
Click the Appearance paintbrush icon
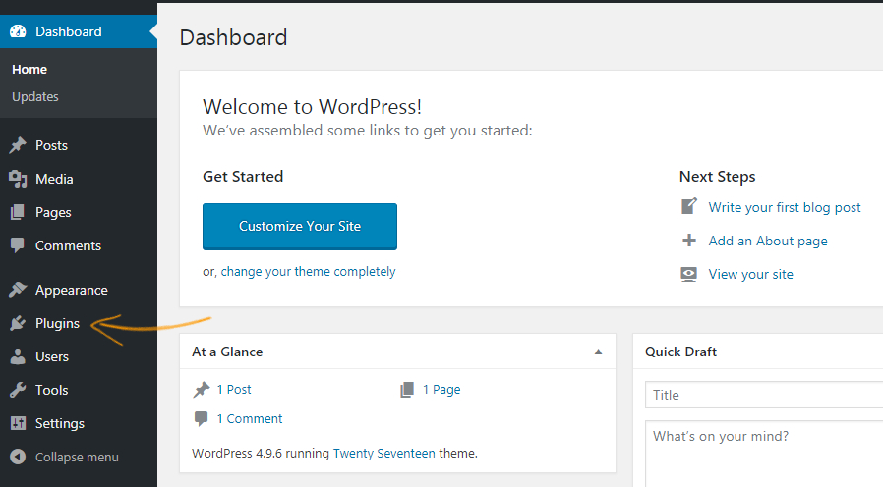tap(18, 290)
